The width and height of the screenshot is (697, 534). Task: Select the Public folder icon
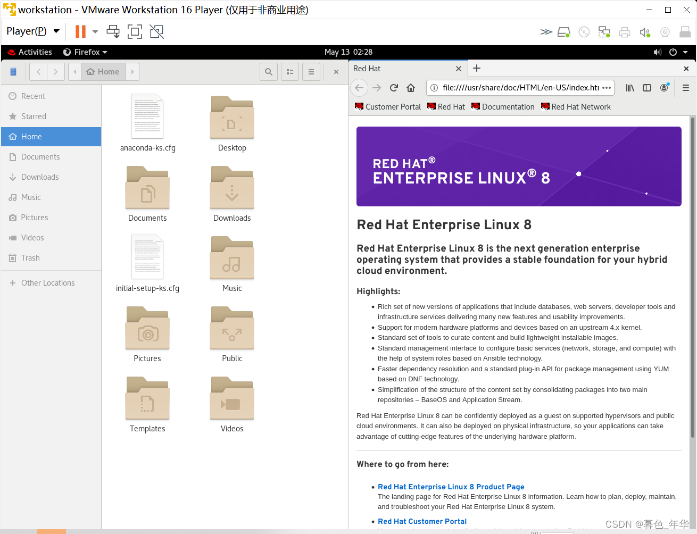tap(232, 328)
